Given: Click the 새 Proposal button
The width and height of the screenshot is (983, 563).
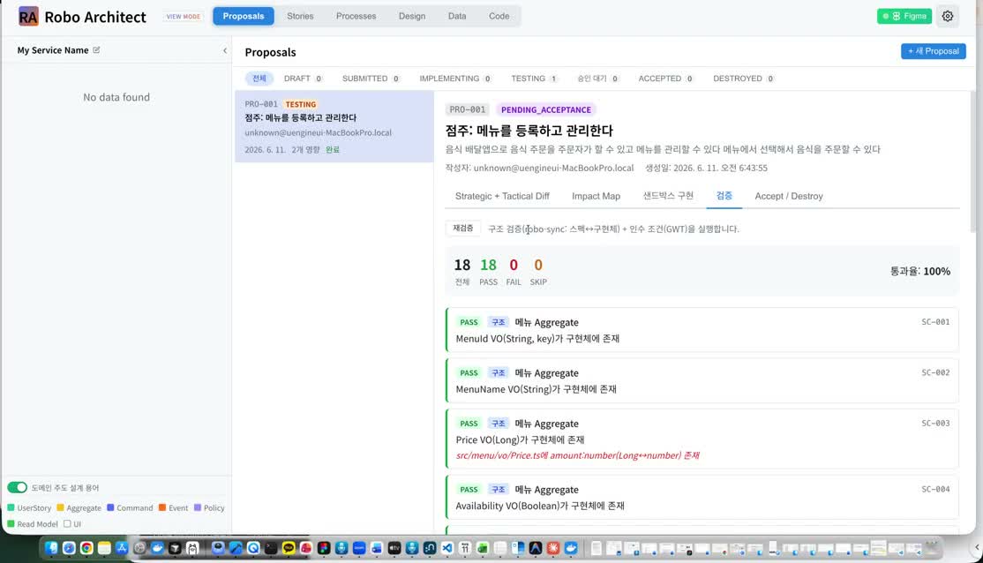Looking at the screenshot, I should [x=933, y=51].
